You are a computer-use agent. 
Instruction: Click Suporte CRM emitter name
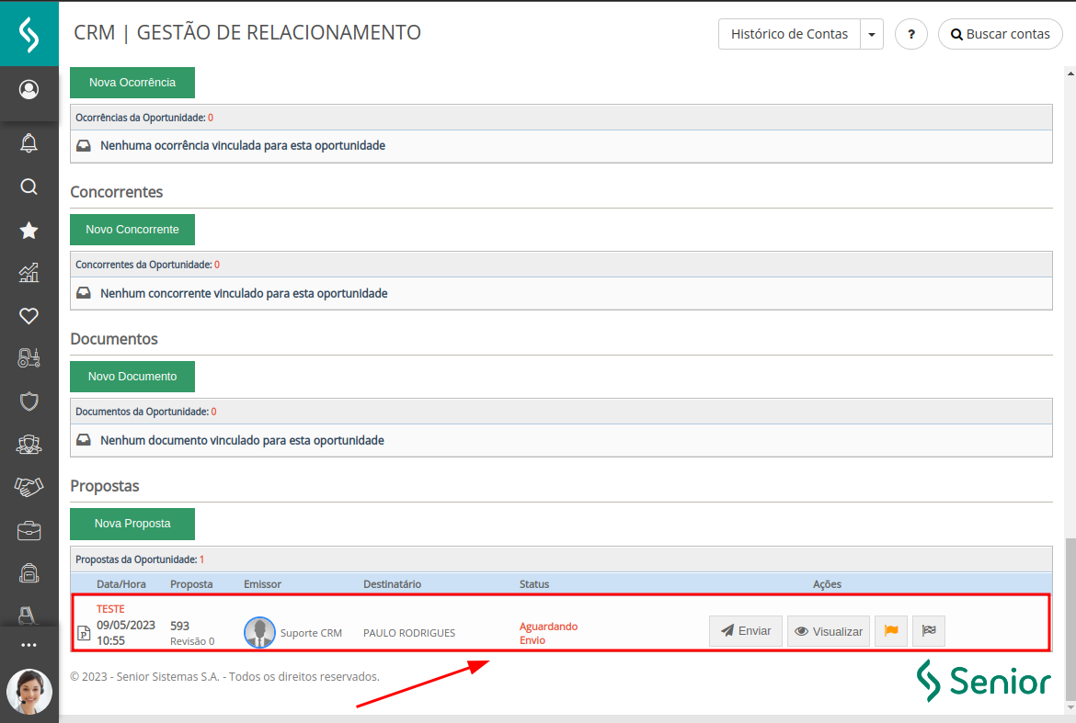[311, 633]
